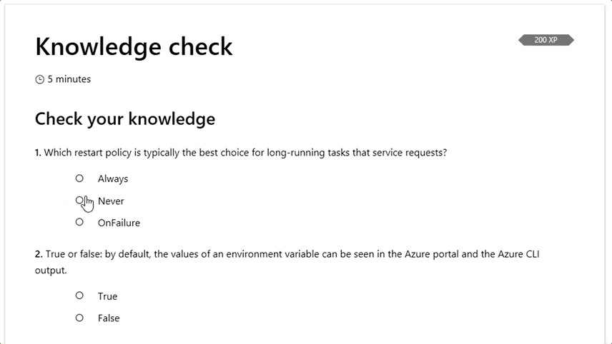Click the 'Knowledge check' page title
The width and height of the screenshot is (612, 344).
pyautogui.click(x=134, y=46)
